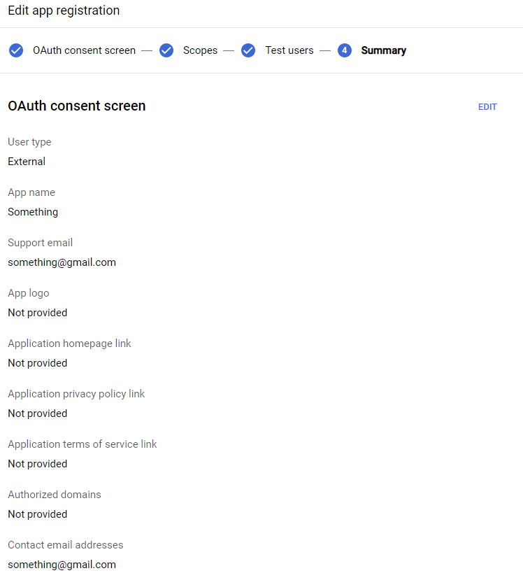This screenshot has width=523, height=587.
Task: Click the App name value Something
Action: (x=33, y=212)
